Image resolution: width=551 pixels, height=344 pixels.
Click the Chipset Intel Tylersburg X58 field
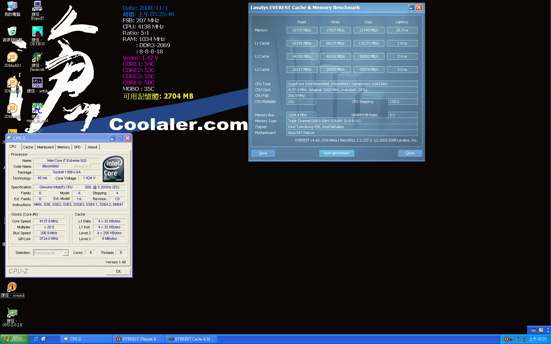352,127
